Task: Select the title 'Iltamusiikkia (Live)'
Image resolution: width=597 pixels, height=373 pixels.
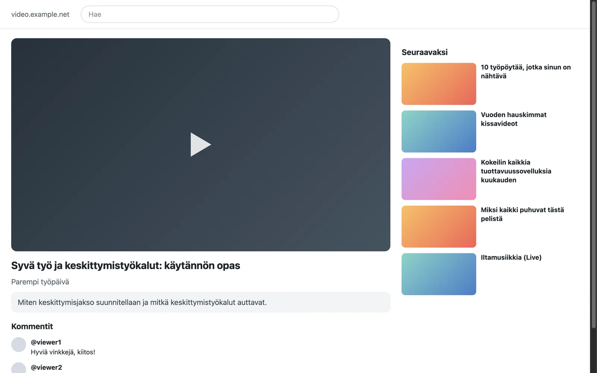Action: click(511, 257)
